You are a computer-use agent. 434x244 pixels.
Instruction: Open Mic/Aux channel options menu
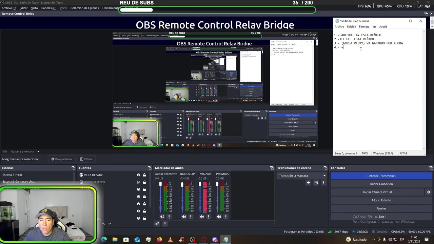click(209, 217)
